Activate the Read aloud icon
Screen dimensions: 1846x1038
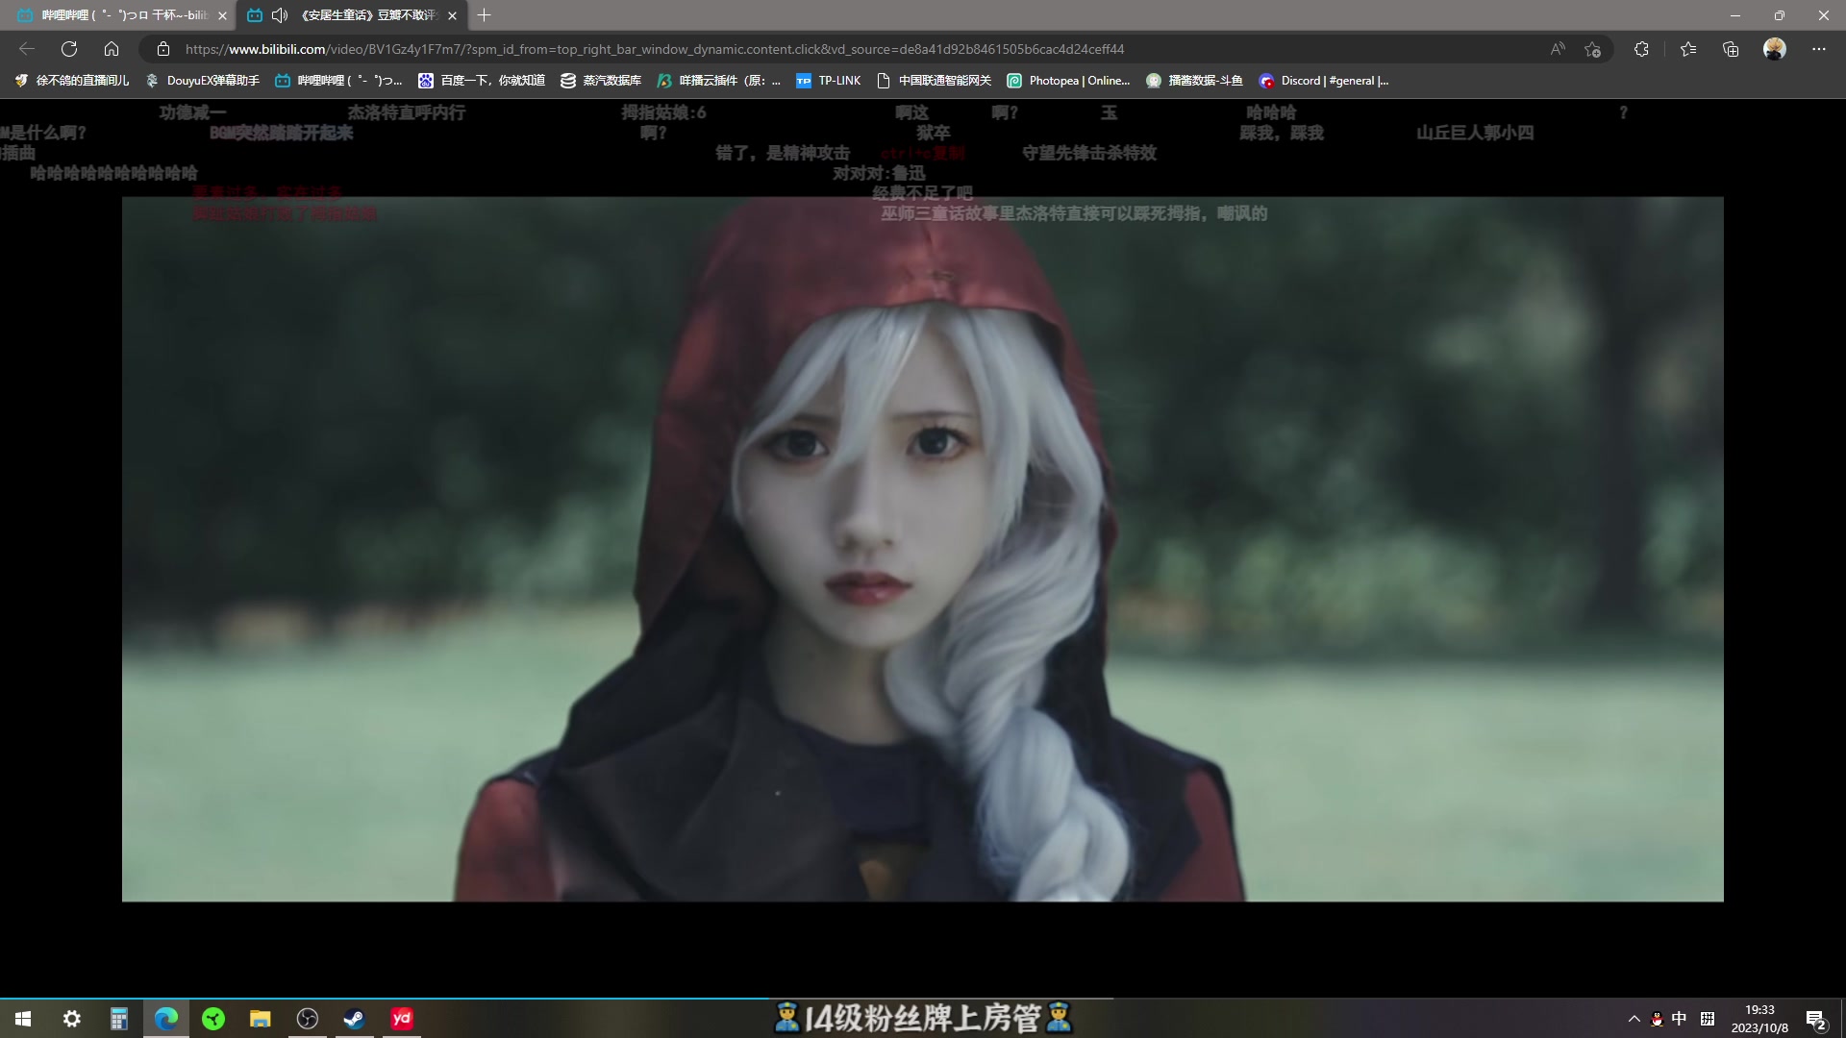coord(1558,49)
